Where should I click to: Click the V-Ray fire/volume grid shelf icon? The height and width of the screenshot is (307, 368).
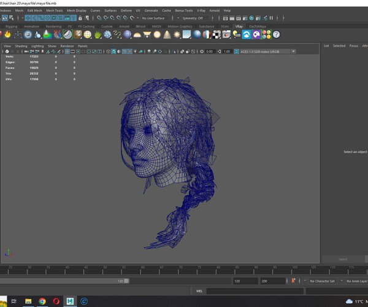8,34
